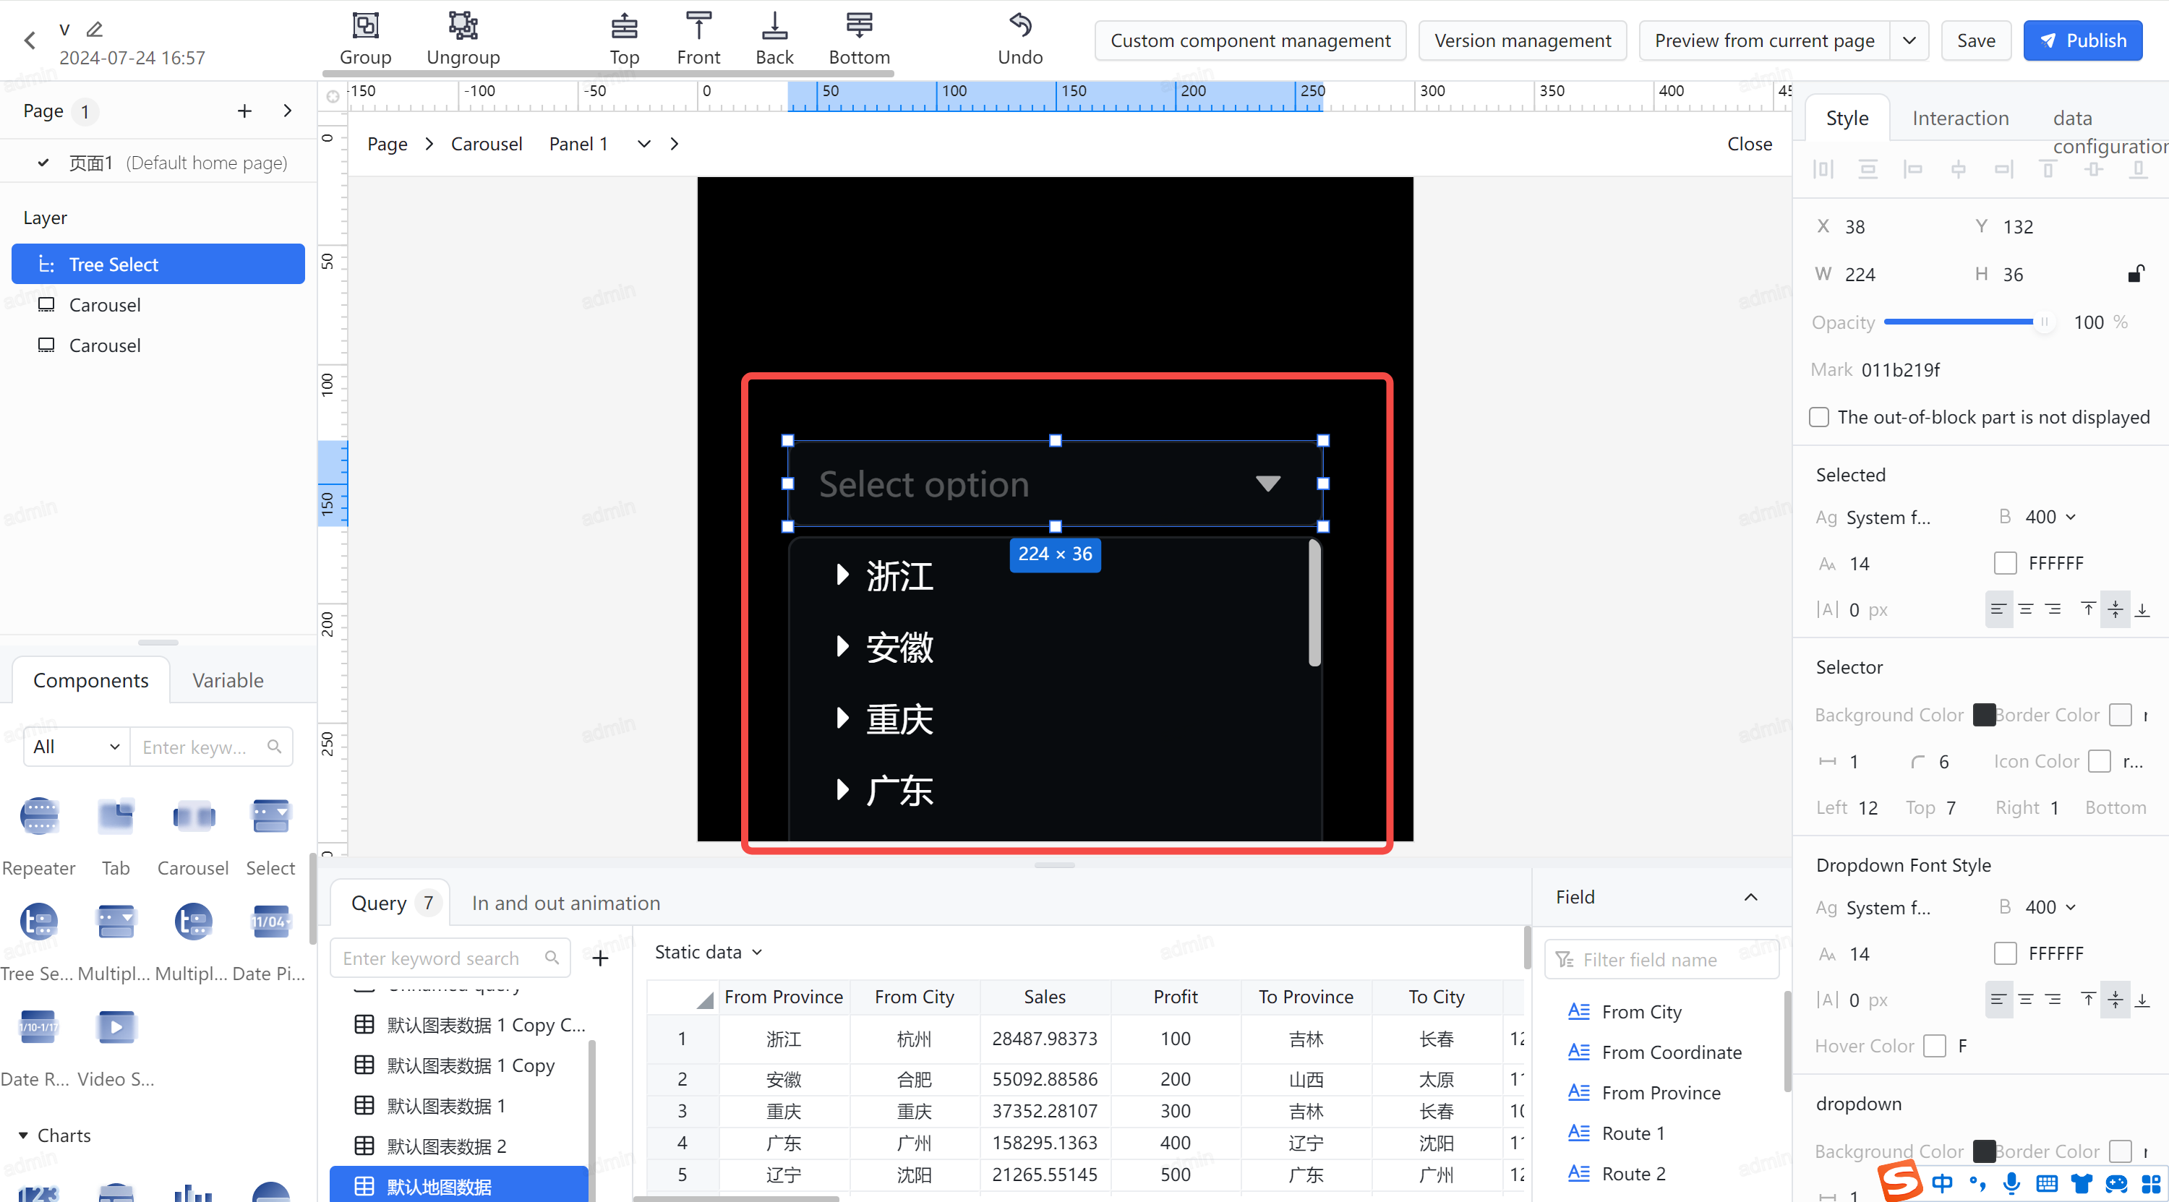Open Custom component management
This screenshot has width=2169, height=1202.
pyautogui.click(x=1250, y=40)
